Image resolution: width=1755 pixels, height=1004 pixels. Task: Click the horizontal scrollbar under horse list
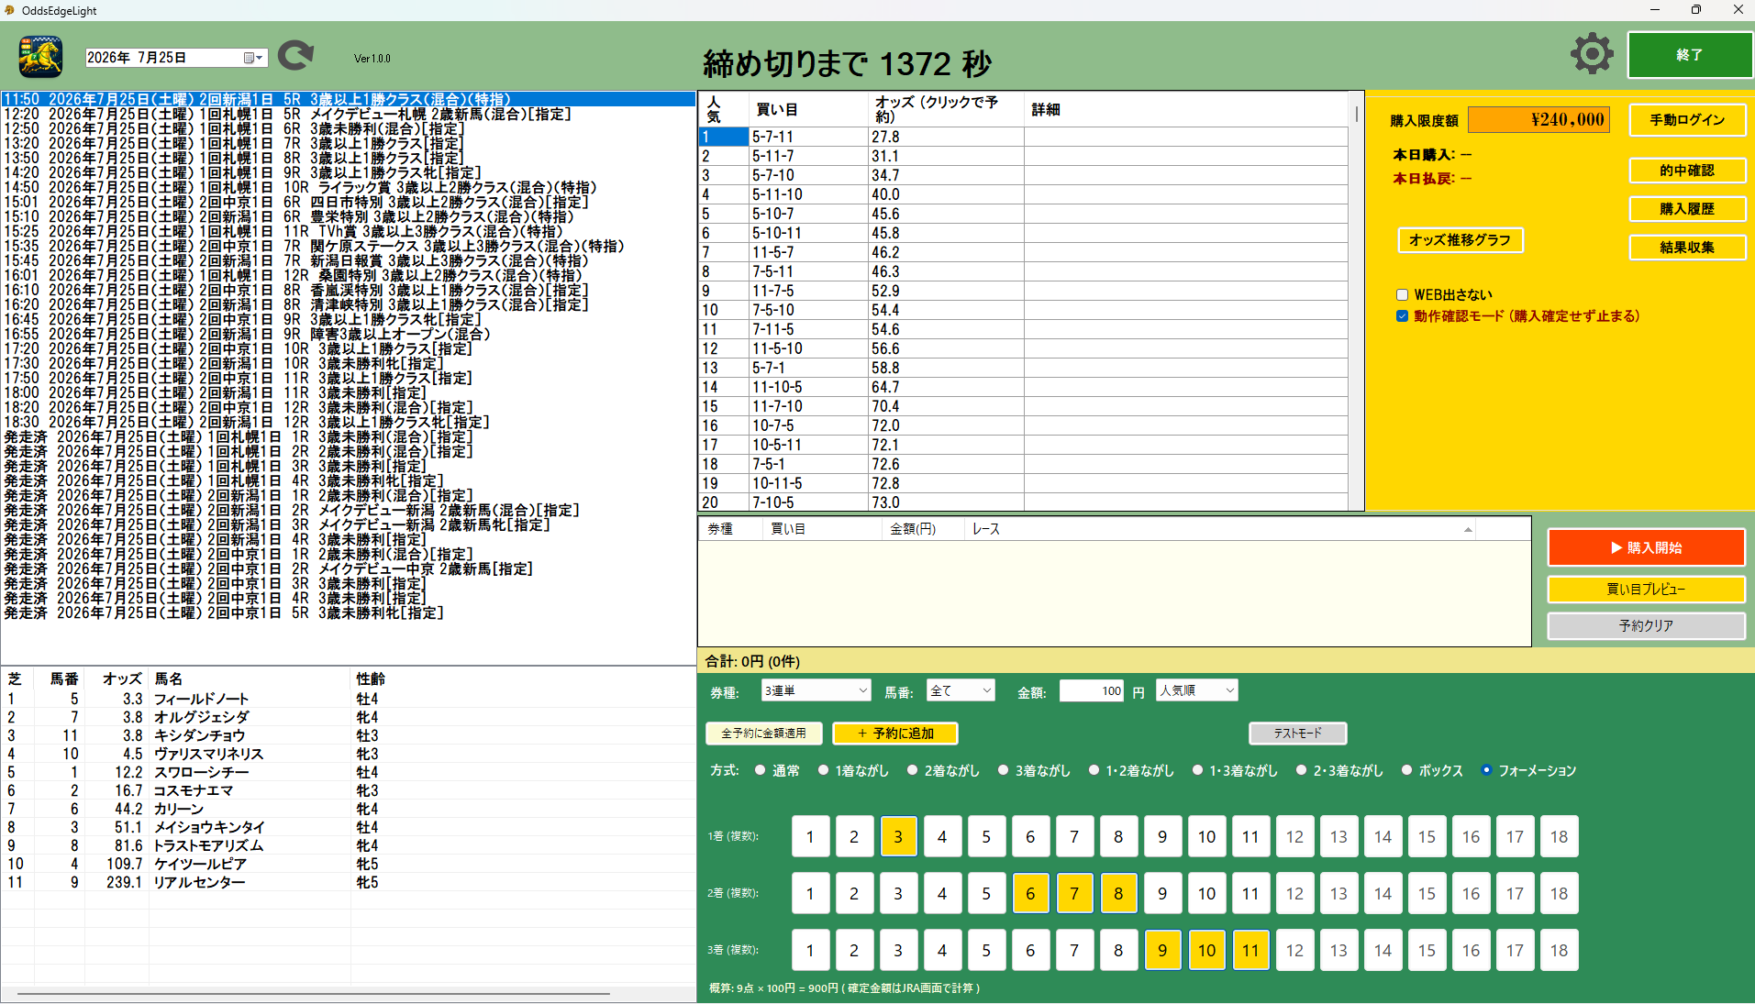(314, 993)
